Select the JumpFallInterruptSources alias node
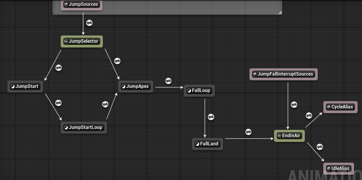The height and width of the screenshot is (180, 362). [x=283, y=74]
